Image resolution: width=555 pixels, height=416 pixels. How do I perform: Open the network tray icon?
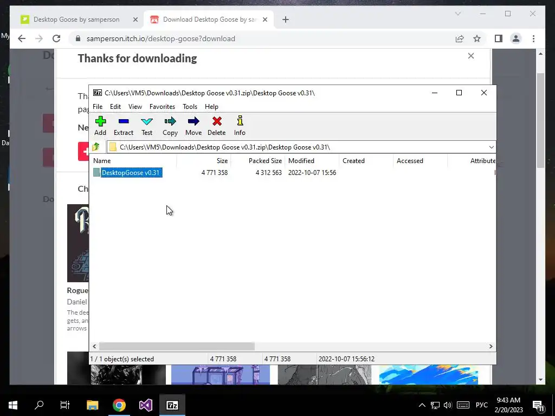point(435,405)
